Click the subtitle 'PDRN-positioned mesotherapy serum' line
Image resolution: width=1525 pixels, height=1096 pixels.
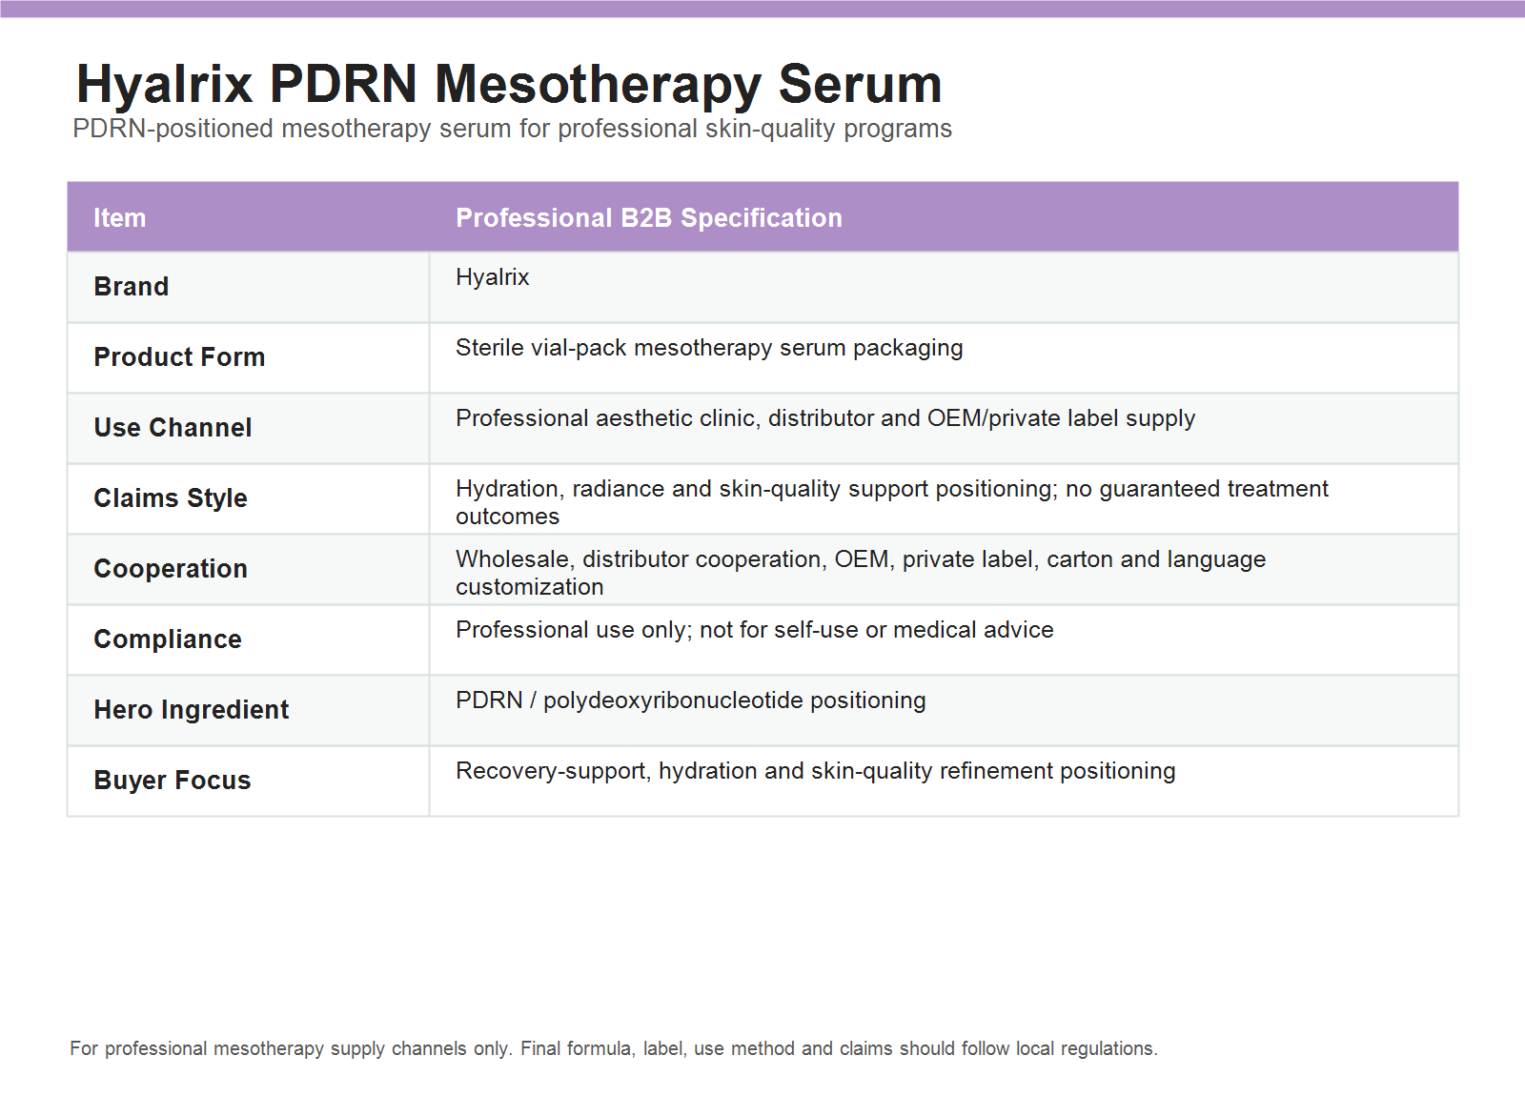512,129
